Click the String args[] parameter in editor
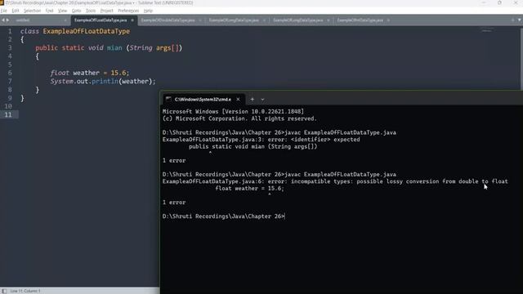523x294 pixels. click(154, 48)
